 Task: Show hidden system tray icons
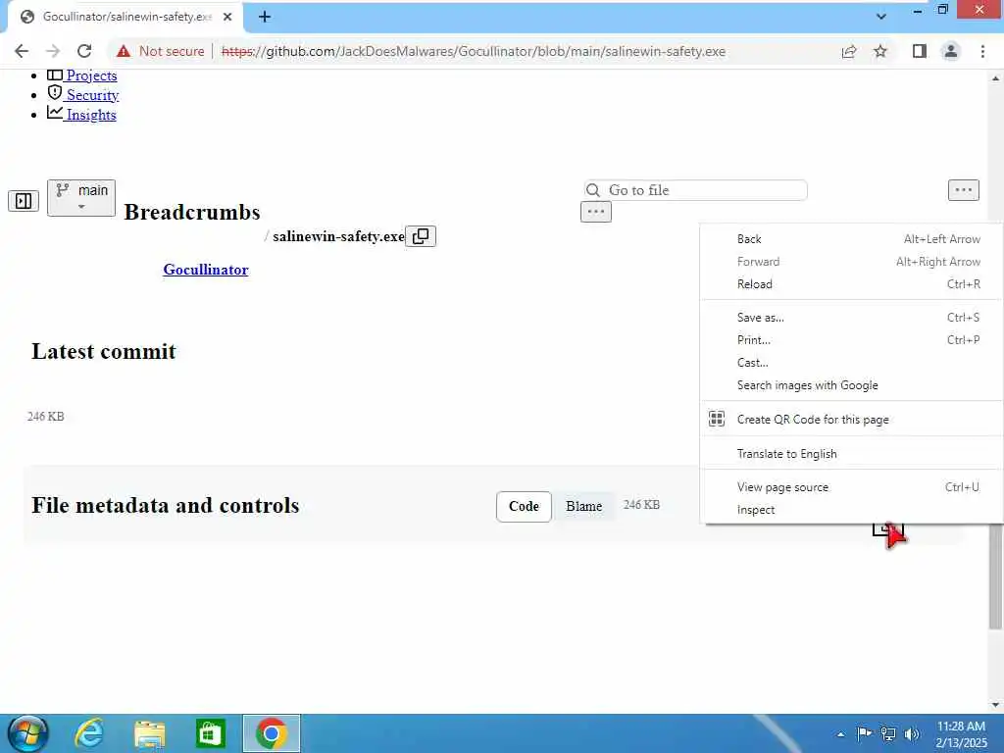point(840,733)
